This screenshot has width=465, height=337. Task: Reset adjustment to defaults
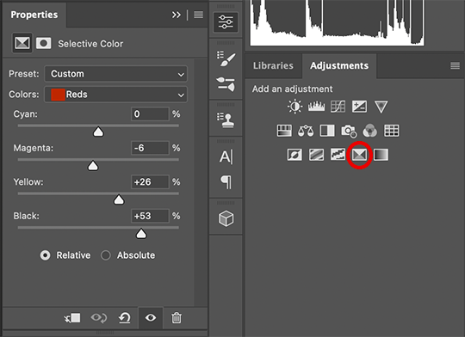click(125, 318)
